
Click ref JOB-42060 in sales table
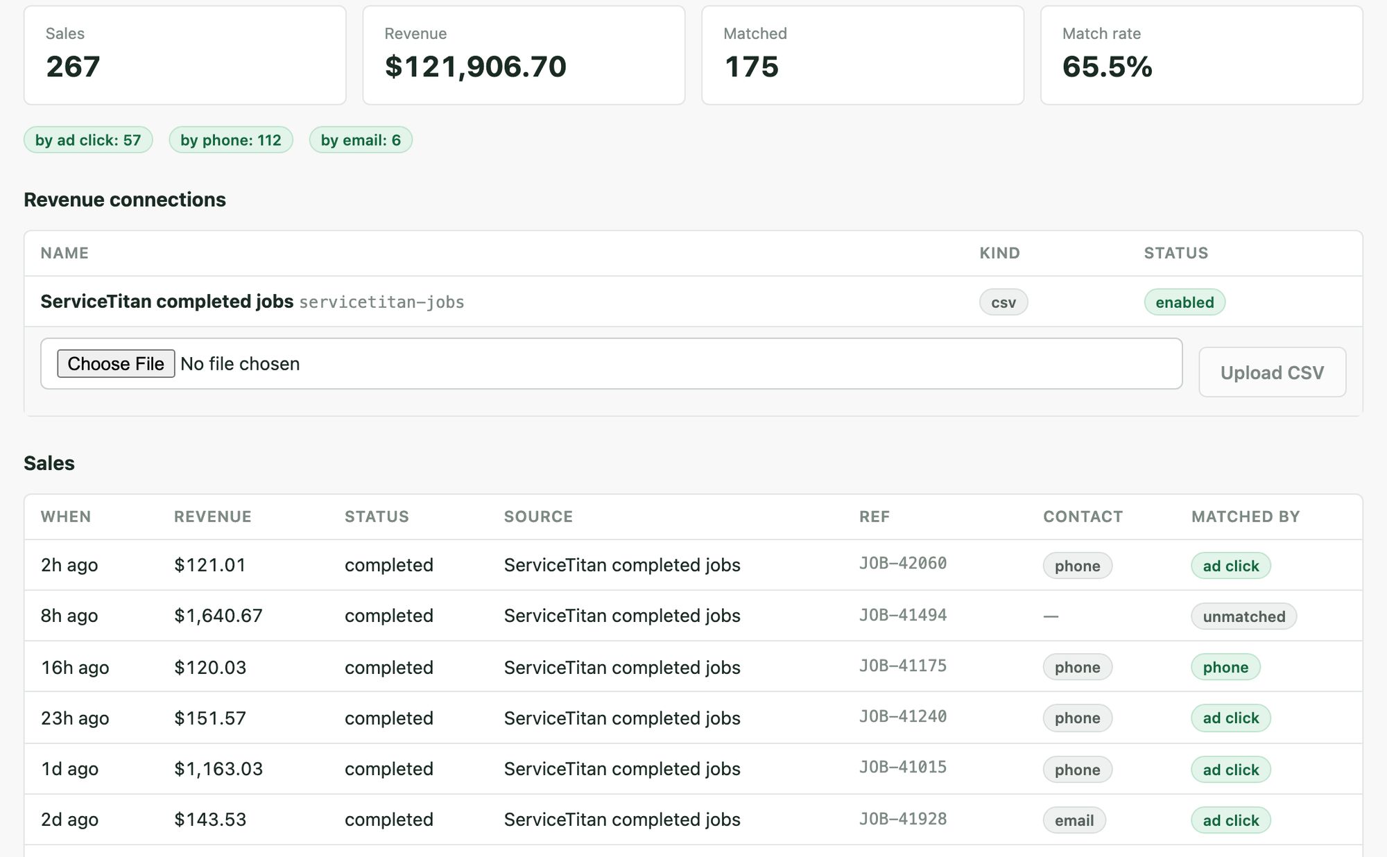(x=903, y=563)
